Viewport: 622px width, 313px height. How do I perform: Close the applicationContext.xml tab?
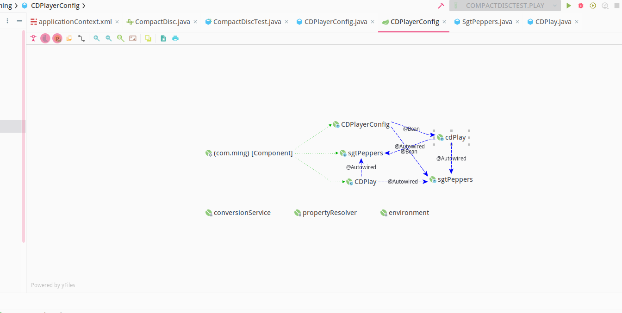117,22
